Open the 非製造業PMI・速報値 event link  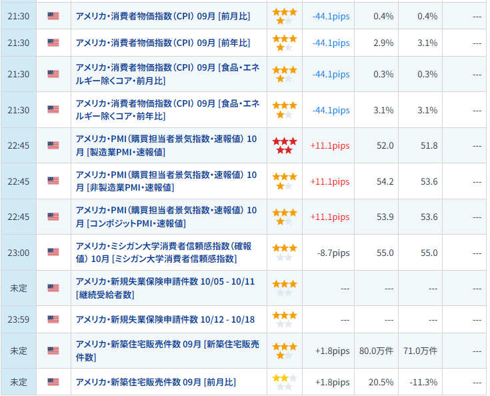(x=167, y=181)
